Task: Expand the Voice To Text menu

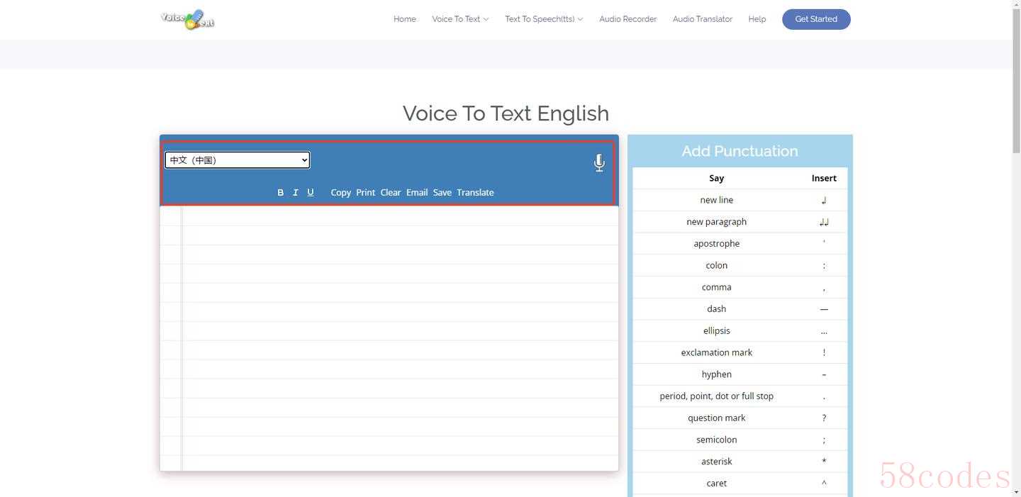Action: coord(460,19)
